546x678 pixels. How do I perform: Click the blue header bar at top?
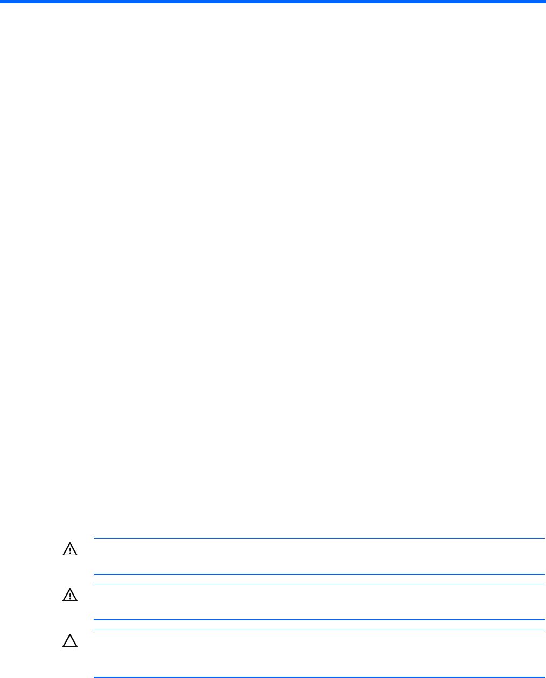tap(273, 2)
